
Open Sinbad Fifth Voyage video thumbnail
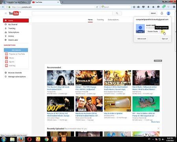(x=89, y=78)
